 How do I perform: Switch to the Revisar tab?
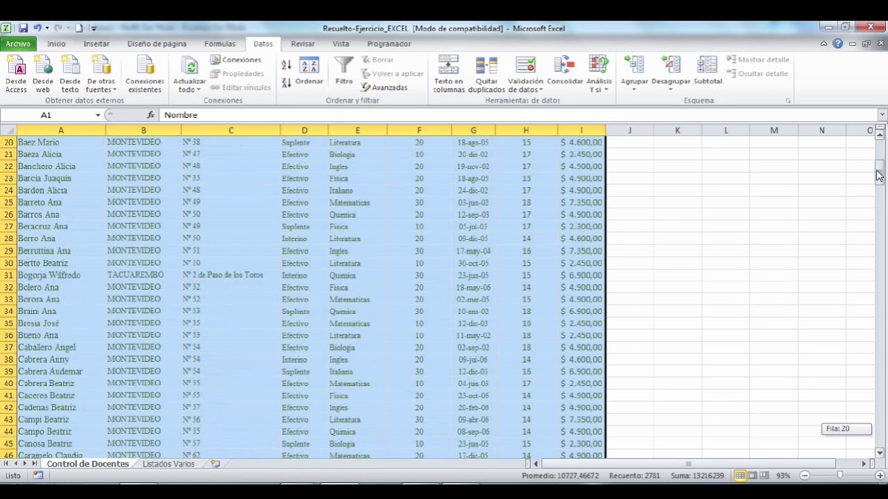pyautogui.click(x=302, y=44)
